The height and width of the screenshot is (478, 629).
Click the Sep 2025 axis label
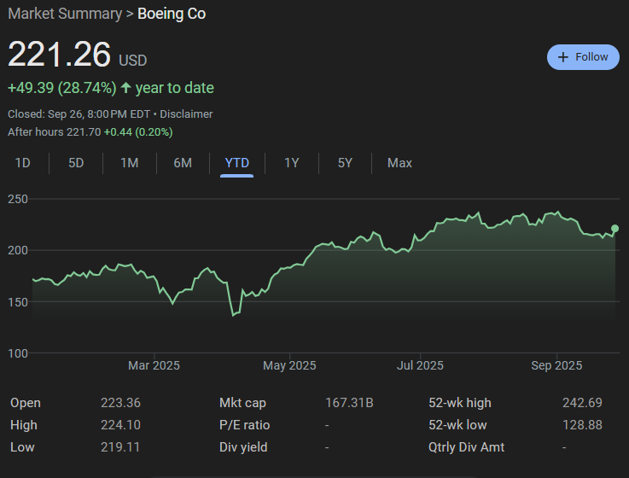[556, 365]
